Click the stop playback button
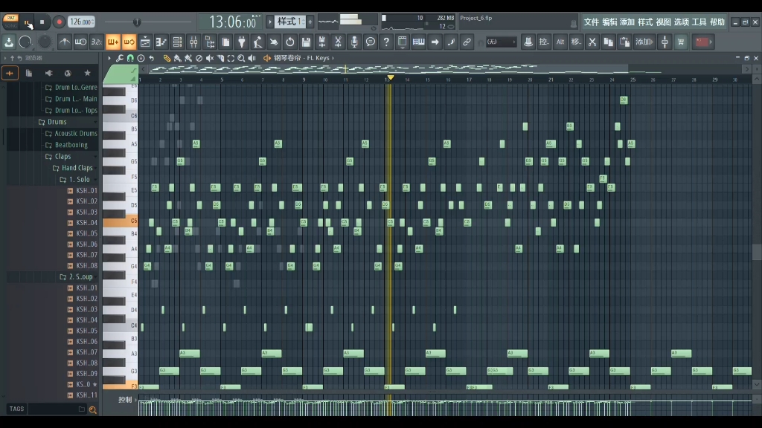Viewport: 762px width, 428px height. pos(42,22)
